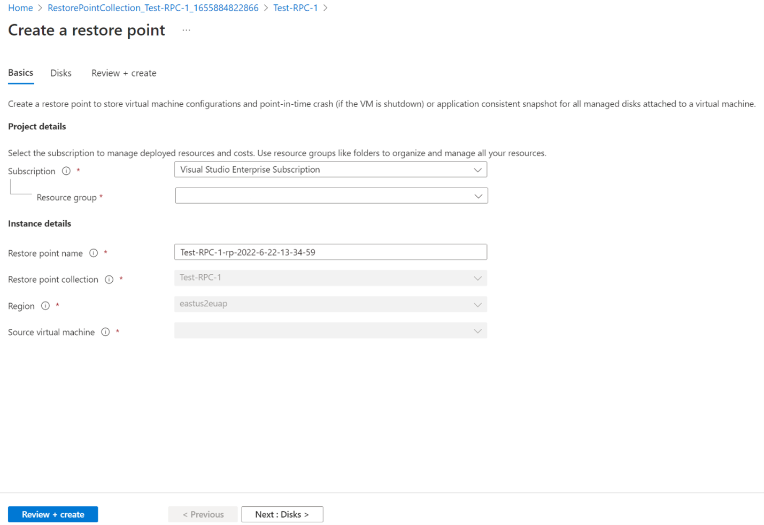Viewport: 764px width, 525px height.
Task: Click the Subscription info icon
Action: click(x=66, y=171)
